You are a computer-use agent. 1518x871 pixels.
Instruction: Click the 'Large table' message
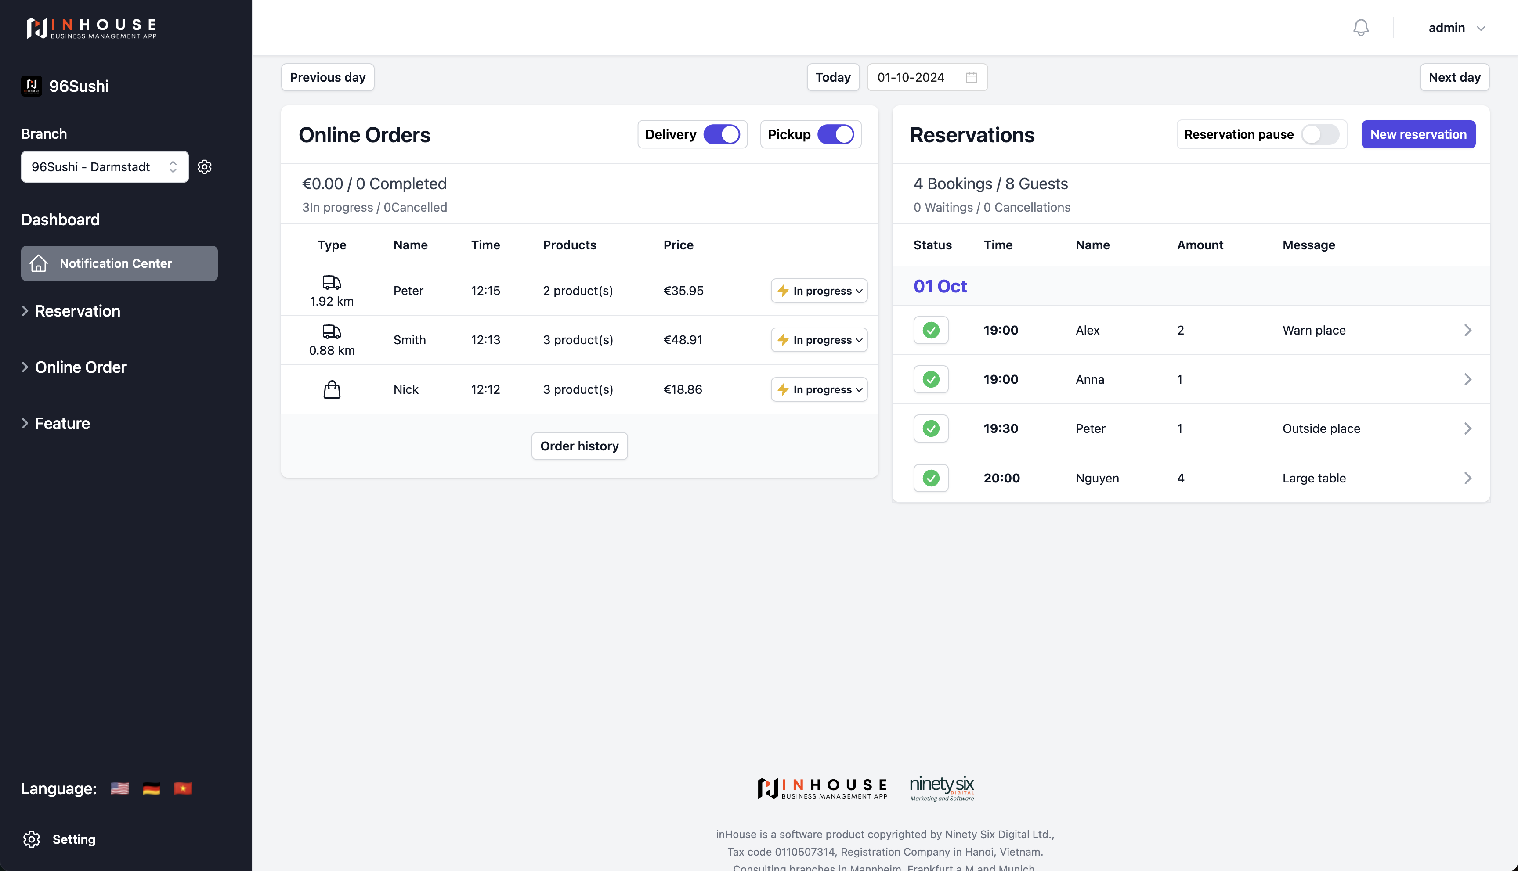tap(1314, 478)
